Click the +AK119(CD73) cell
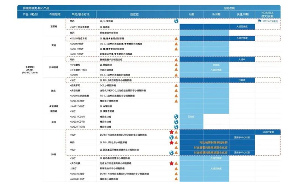 click(77, 122)
